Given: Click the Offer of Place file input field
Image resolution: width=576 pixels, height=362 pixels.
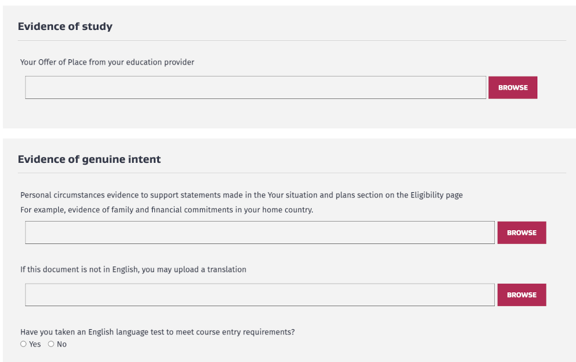Looking at the screenshot, I should point(255,87).
